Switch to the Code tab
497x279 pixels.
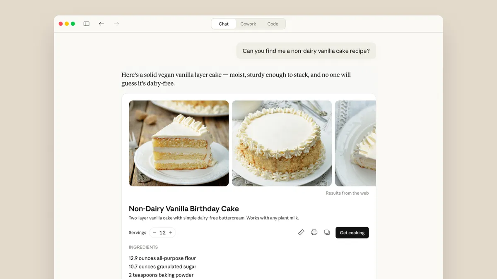click(x=273, y=24)
